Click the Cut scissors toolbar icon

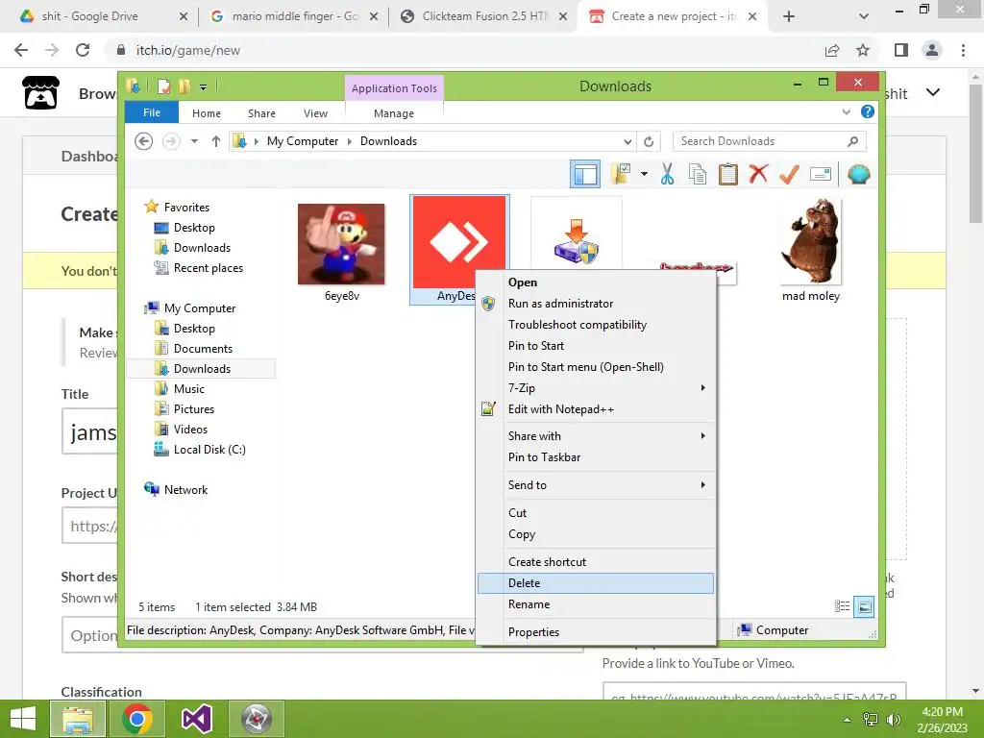(667, 174)
